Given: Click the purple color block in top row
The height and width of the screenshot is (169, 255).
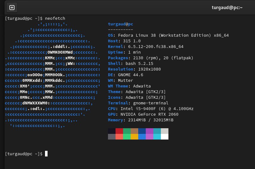Looking at the screenshot, I should pos(150,131).
